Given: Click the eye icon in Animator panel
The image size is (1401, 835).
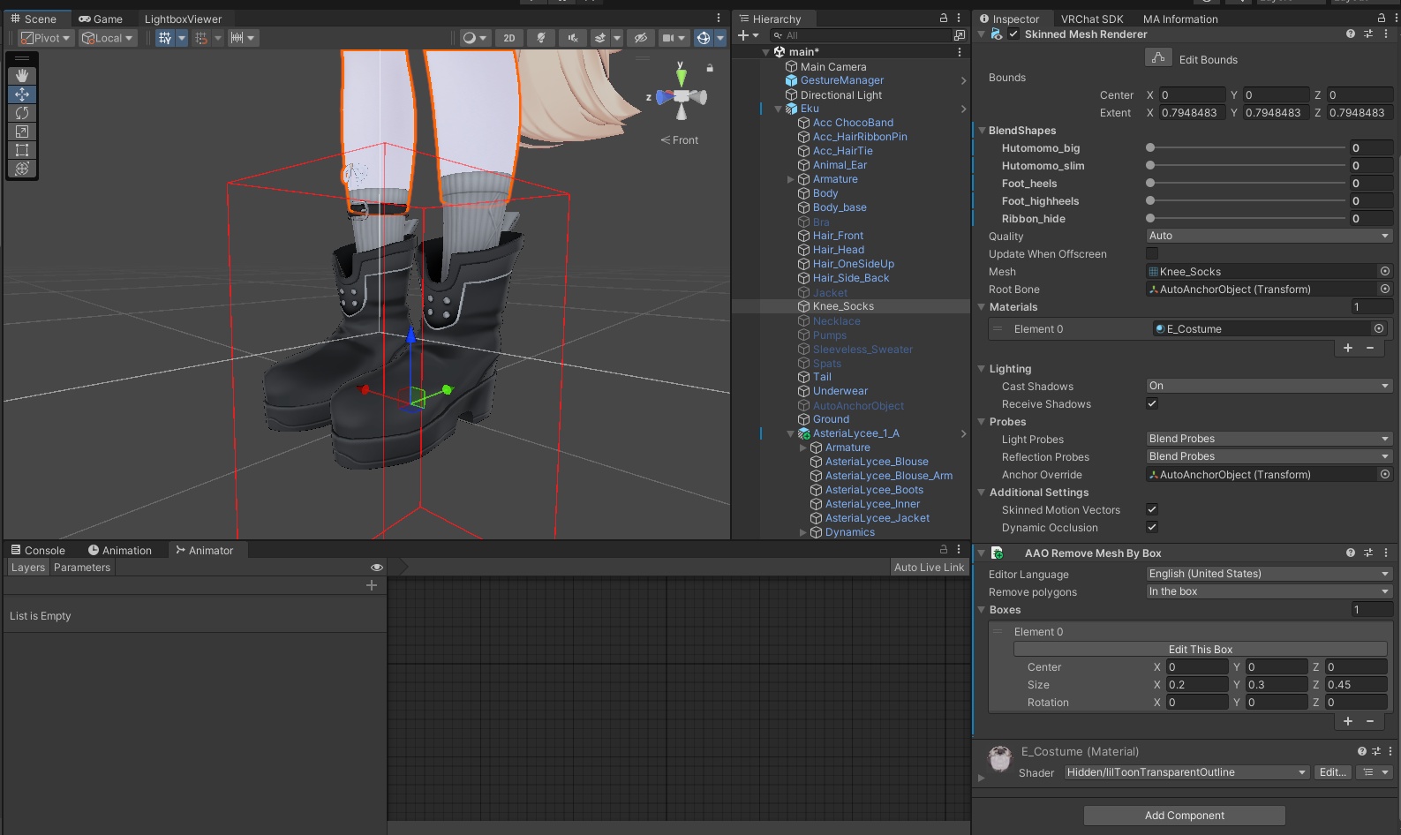Looking at the screenshot, I should point(377,568).
